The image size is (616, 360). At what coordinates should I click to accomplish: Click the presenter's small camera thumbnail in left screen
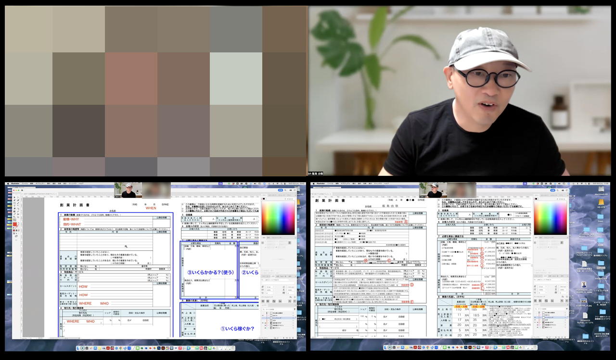128,190
